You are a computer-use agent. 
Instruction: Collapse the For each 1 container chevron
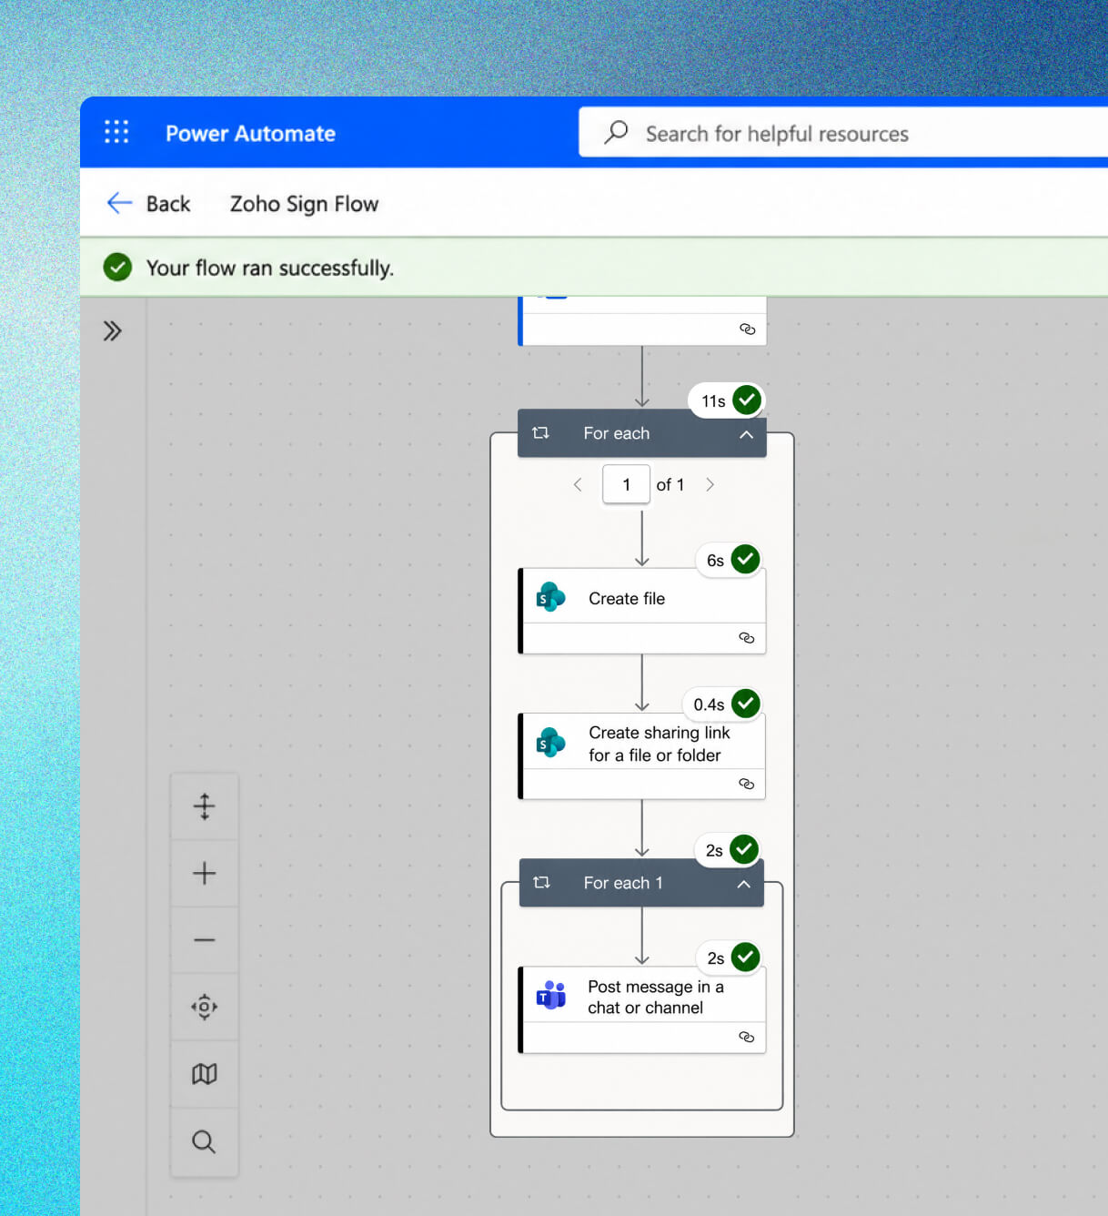click(x=743, y=884)
